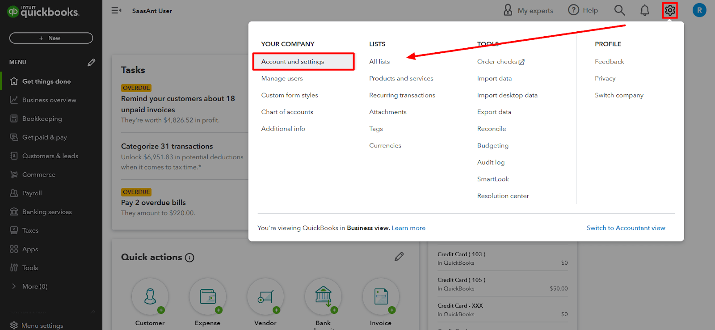Select Credit Card (105) account row
Image resolution: width=715 pixels, height=330 pixels.
click(x=502, y=284)
